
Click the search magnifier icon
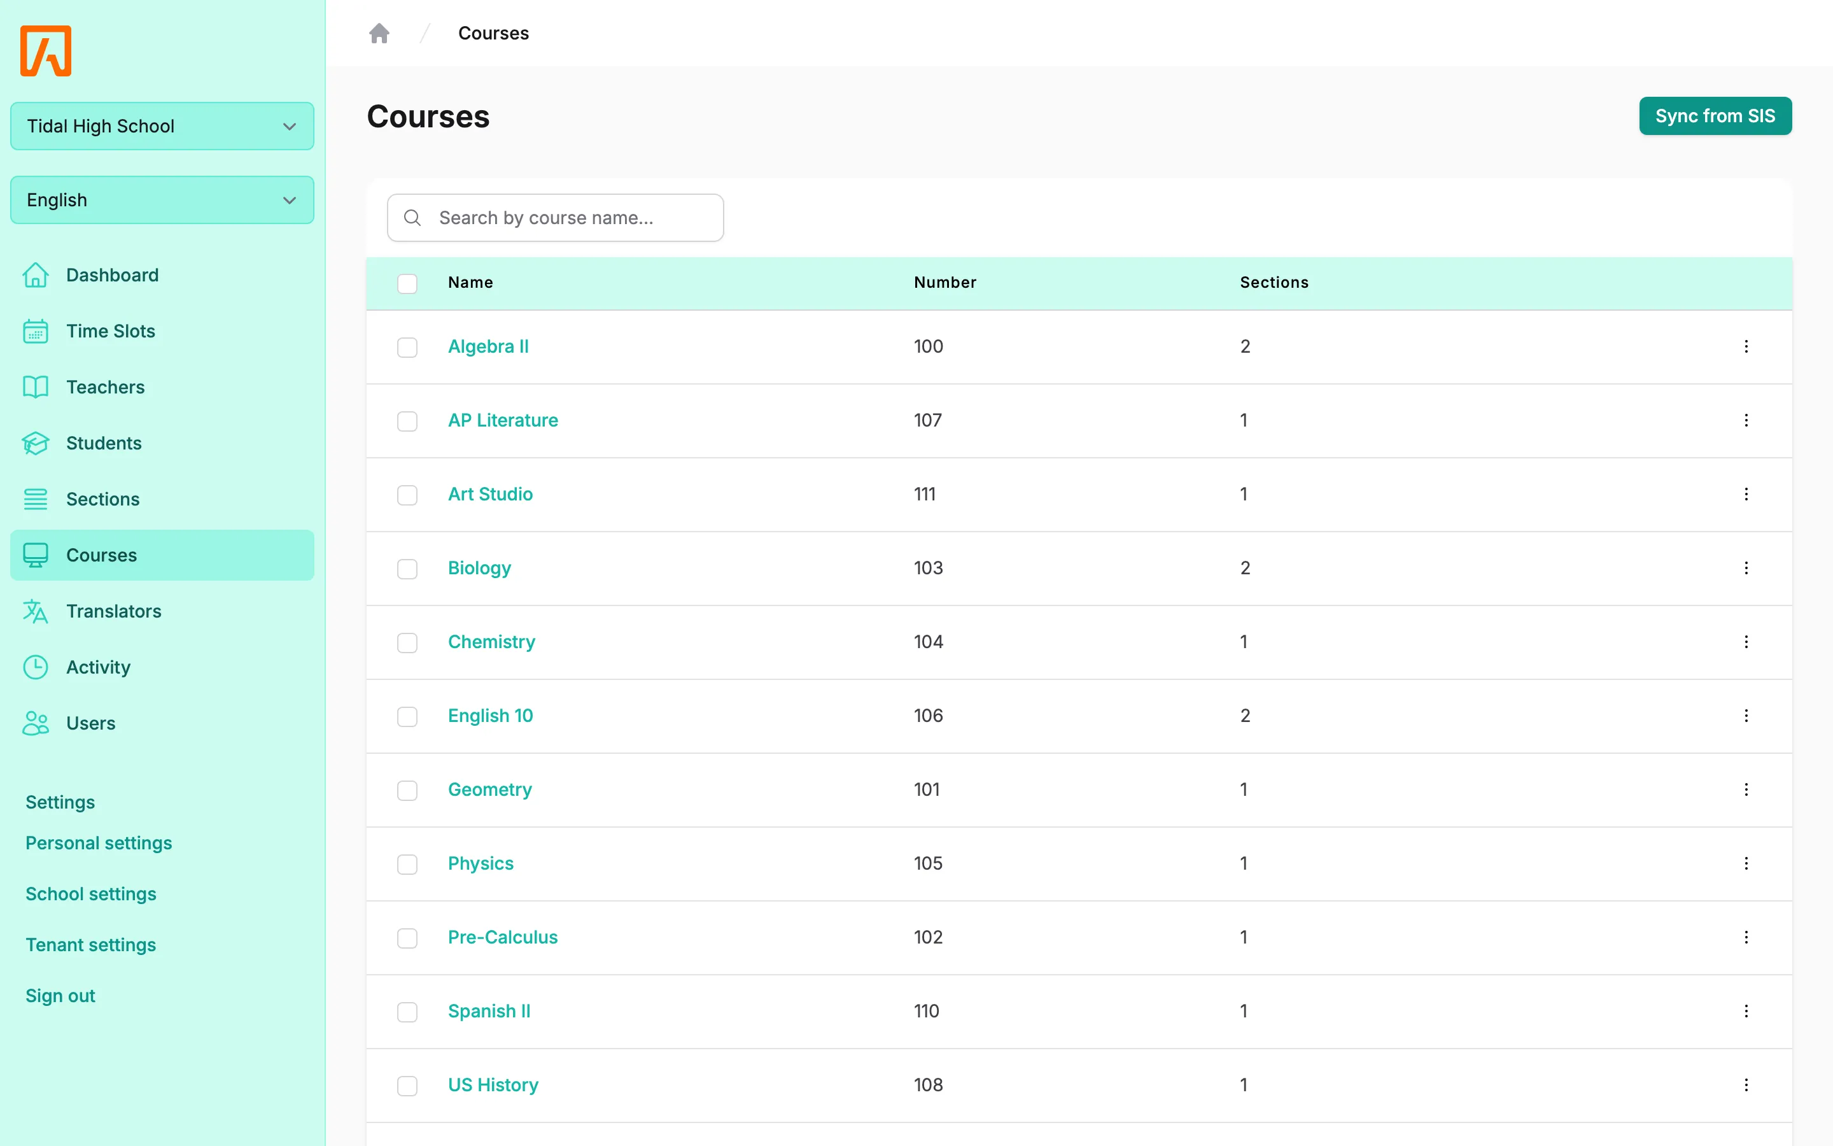[x=412, y=218]
